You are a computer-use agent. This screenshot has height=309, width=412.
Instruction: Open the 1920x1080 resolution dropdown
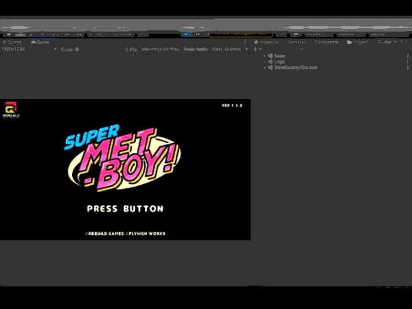[30, 49]
